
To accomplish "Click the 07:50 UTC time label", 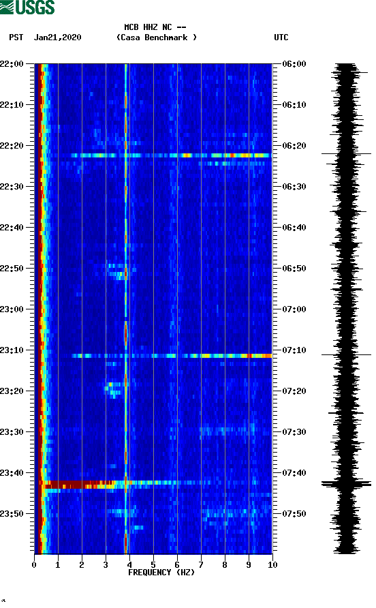I will point(294,514).
